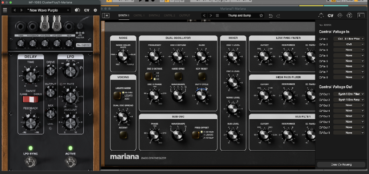Image resolution: width=369 pixels, height=174 pixels.
Task: Click Duty Cycle knob
Action: coord(202,96)
